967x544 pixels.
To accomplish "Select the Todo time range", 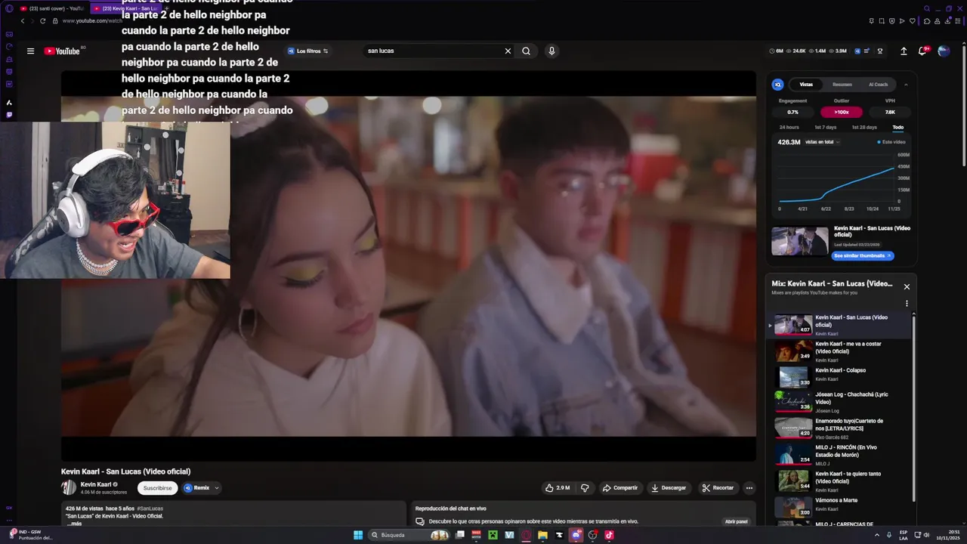I will coord(897,127).
